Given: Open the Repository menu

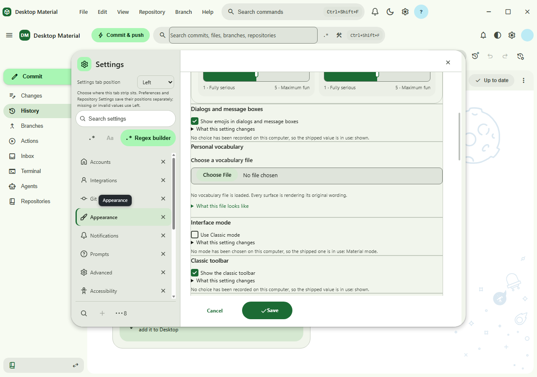Looking at the screenshot, I should pos(152,12).
